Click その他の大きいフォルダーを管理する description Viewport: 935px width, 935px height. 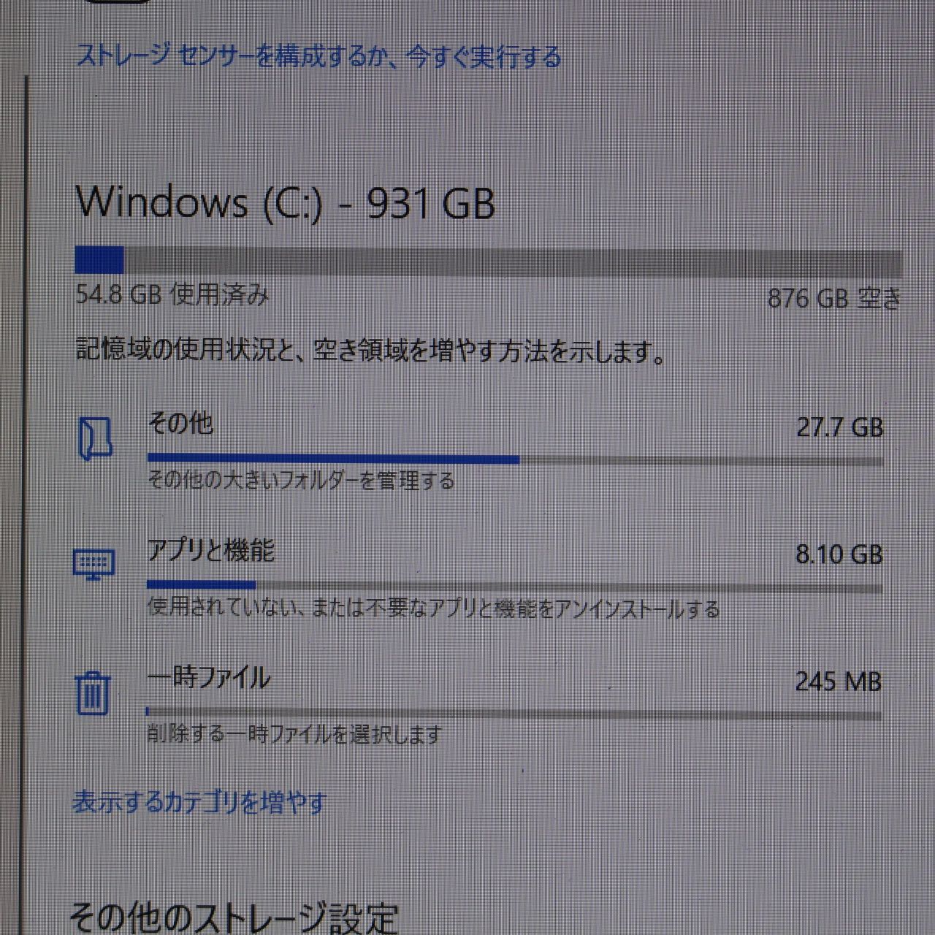click(302, 481)
